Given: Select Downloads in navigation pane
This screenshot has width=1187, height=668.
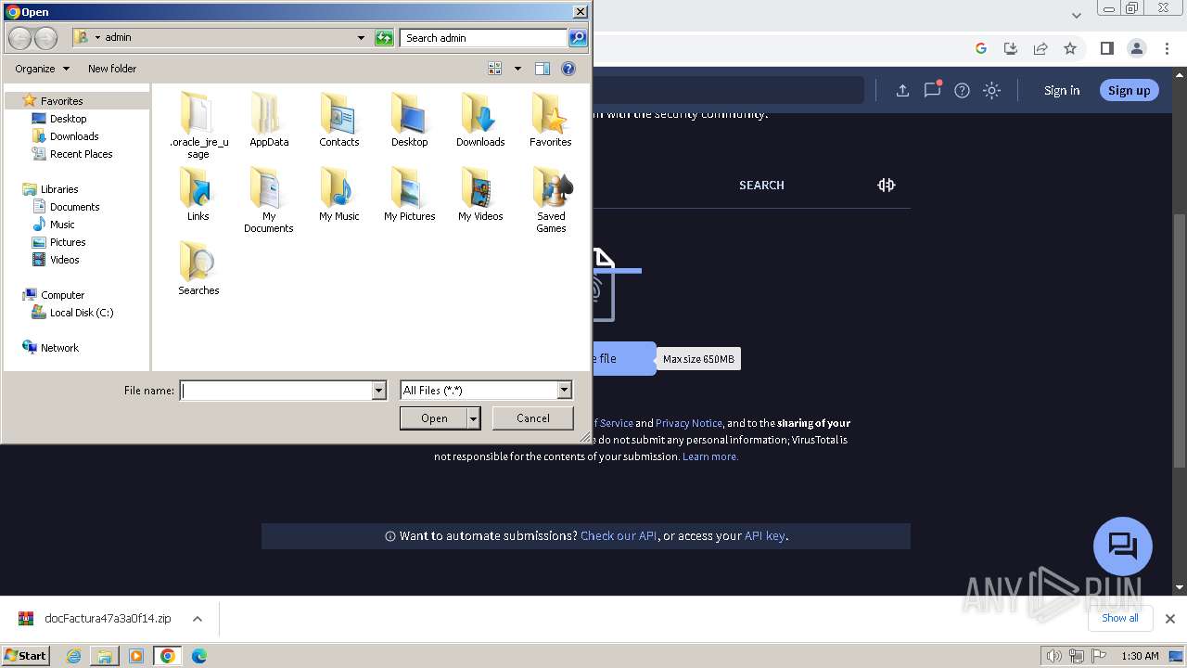Looking at the screenshot, I should [74, 136].
